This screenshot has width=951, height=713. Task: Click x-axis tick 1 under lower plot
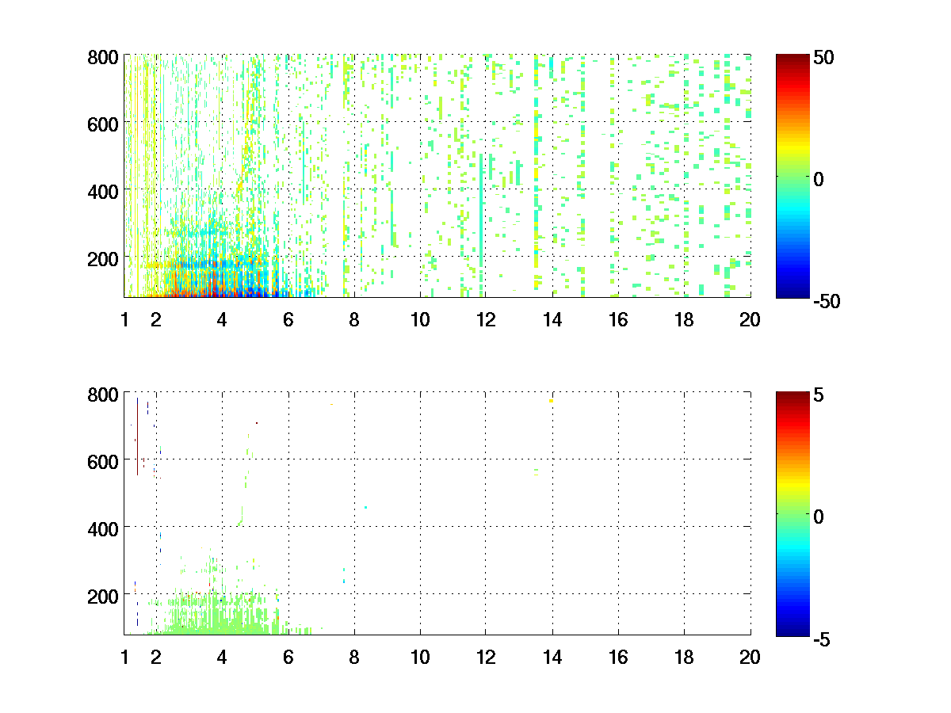point(124,657)
